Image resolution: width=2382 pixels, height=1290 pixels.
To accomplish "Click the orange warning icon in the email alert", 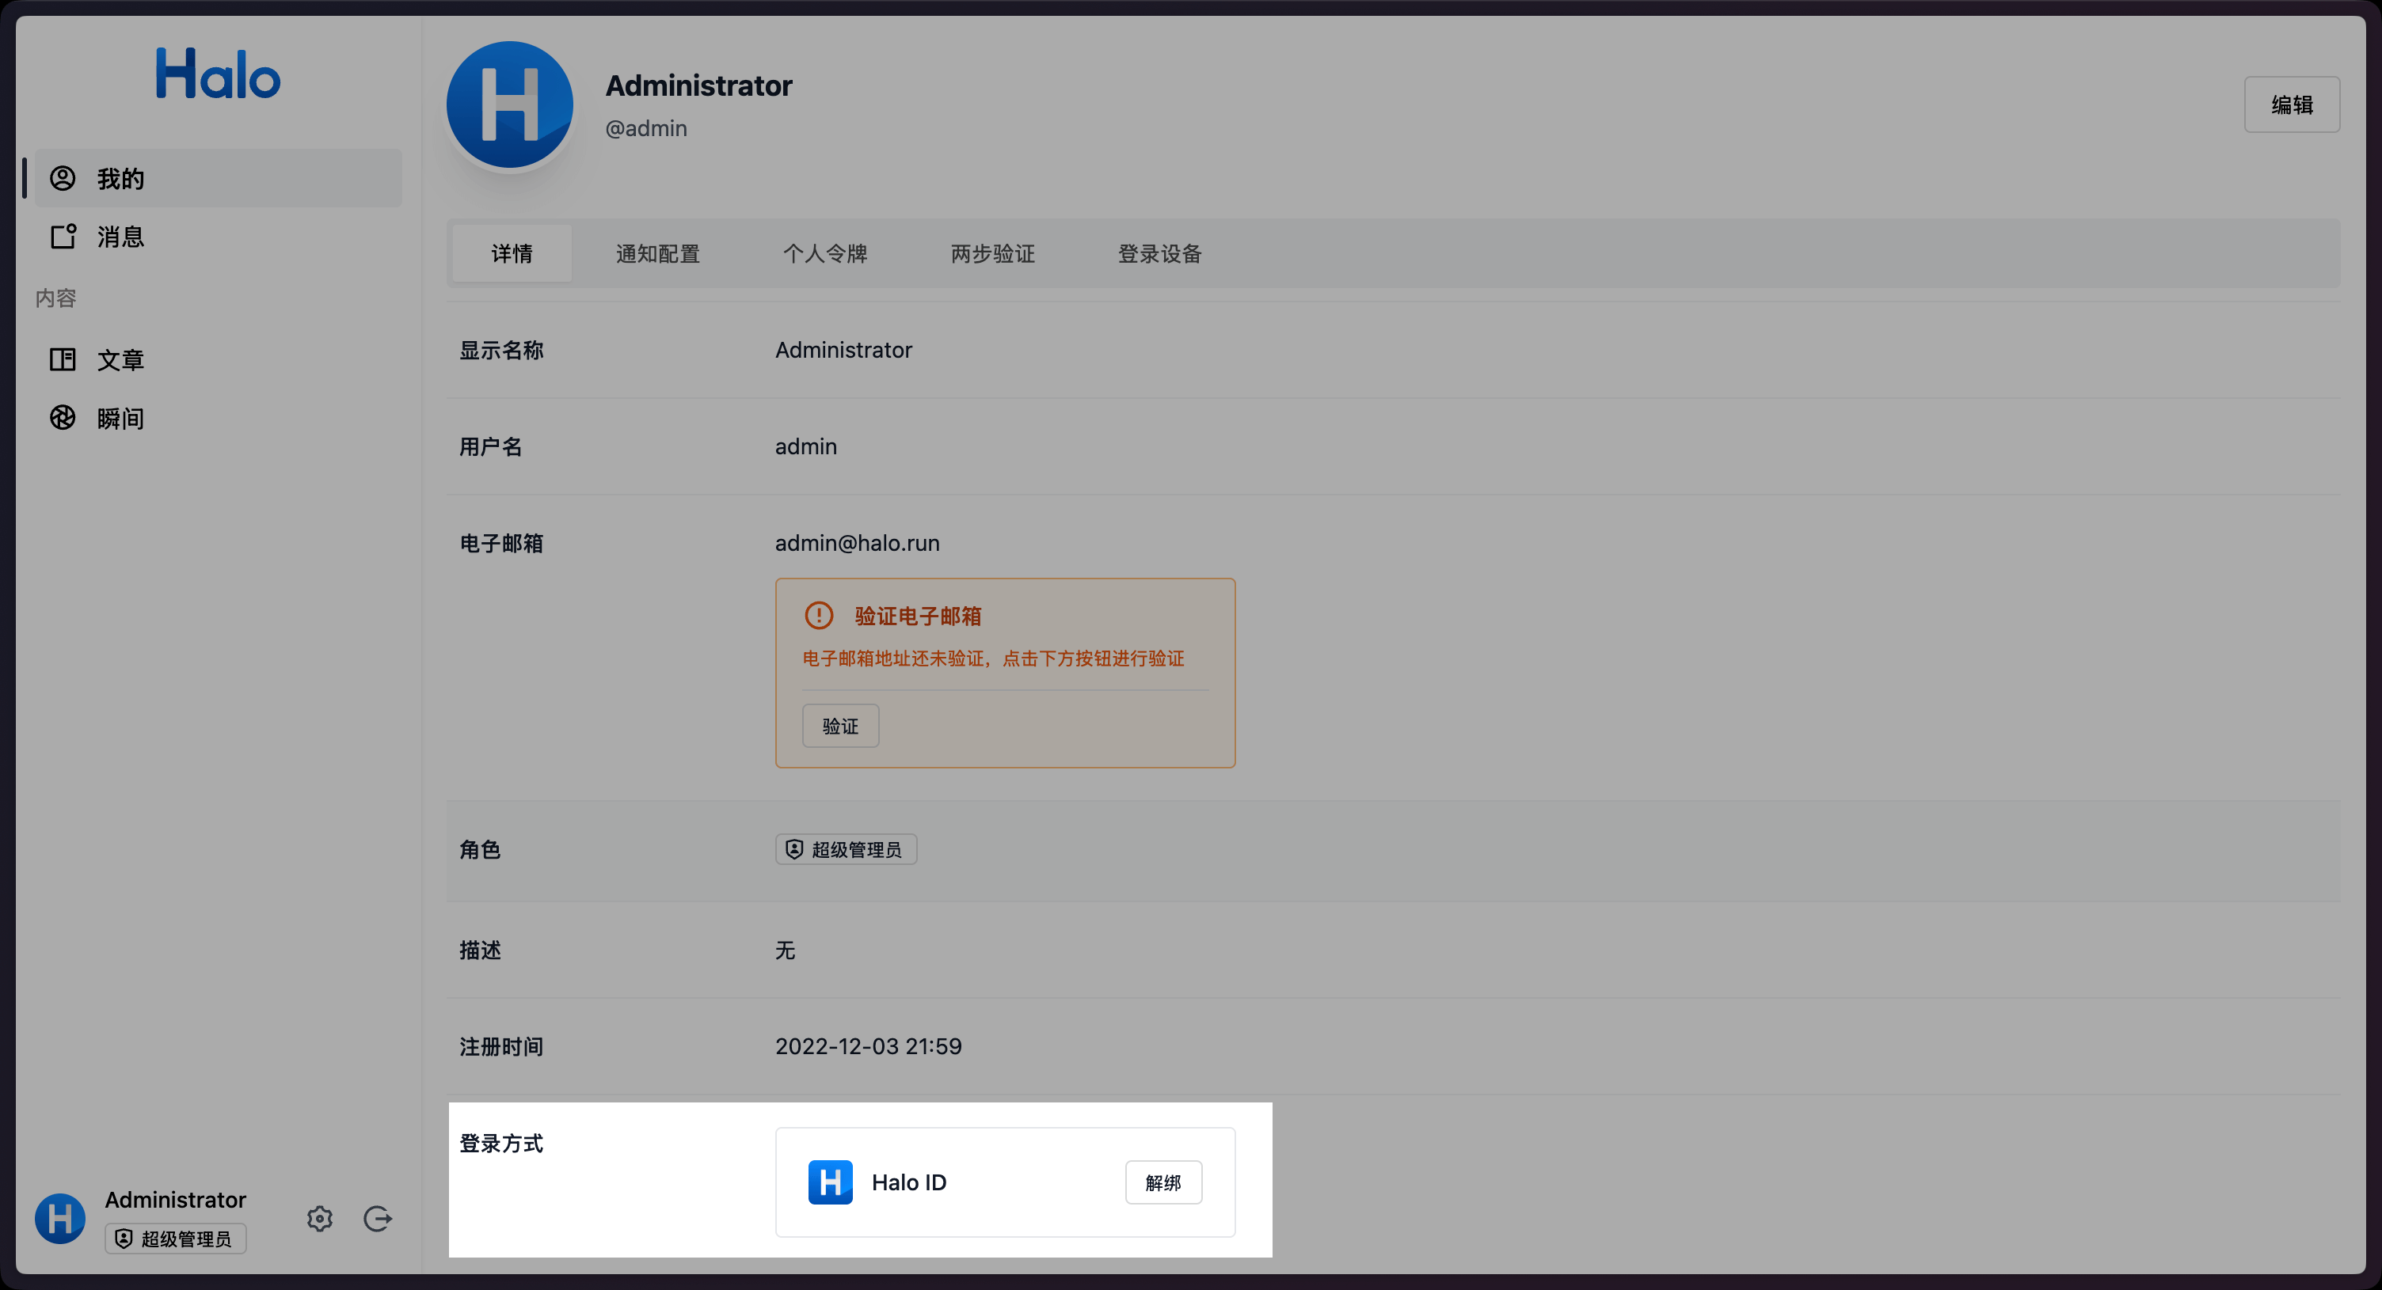I will (x=818, y=616).
